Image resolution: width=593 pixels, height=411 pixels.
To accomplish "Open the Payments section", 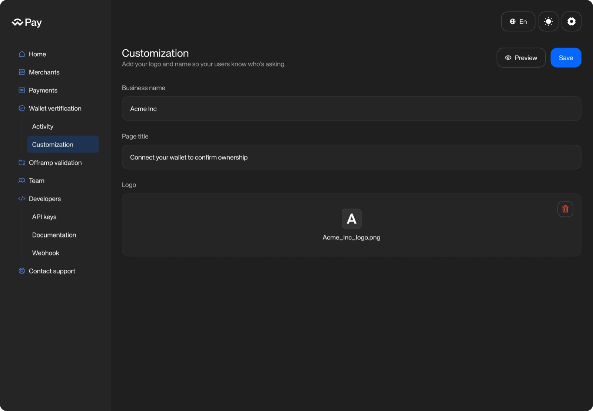I will pyautogui.click(x=43, y=90).
